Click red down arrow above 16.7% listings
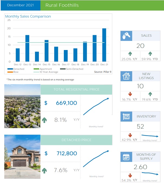The width and height of the screenshot is (164, 186). pyautogui.click(x=130, y=94)
